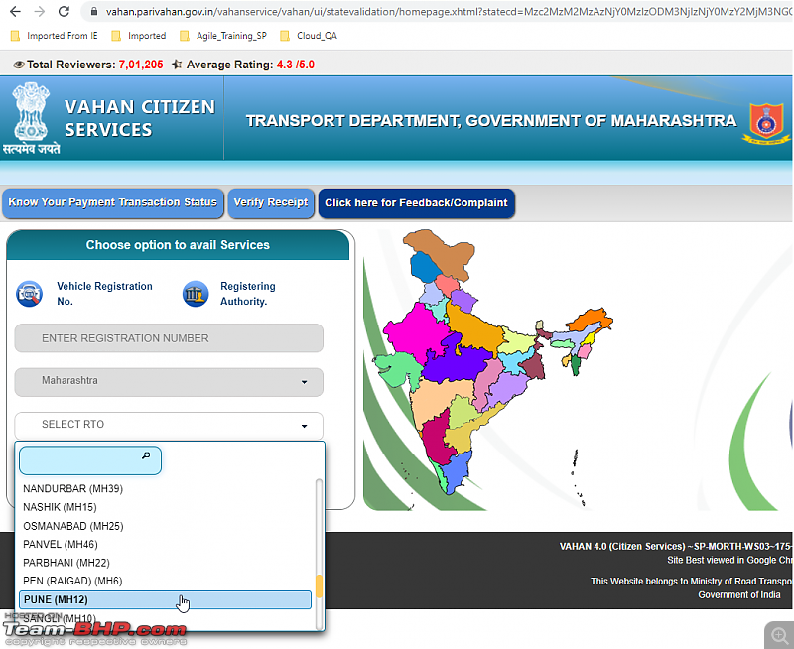Click the Registering Authority icon
The width and height of the screenshot is (794, 649).
pyautogui.click(x=196, y=294)
